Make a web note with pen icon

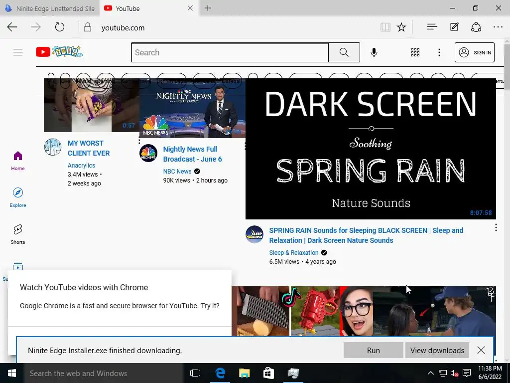click(x=454, y=27)
